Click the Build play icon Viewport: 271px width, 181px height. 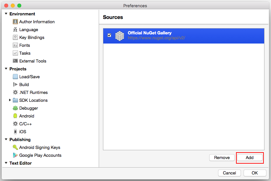[15, 84]
